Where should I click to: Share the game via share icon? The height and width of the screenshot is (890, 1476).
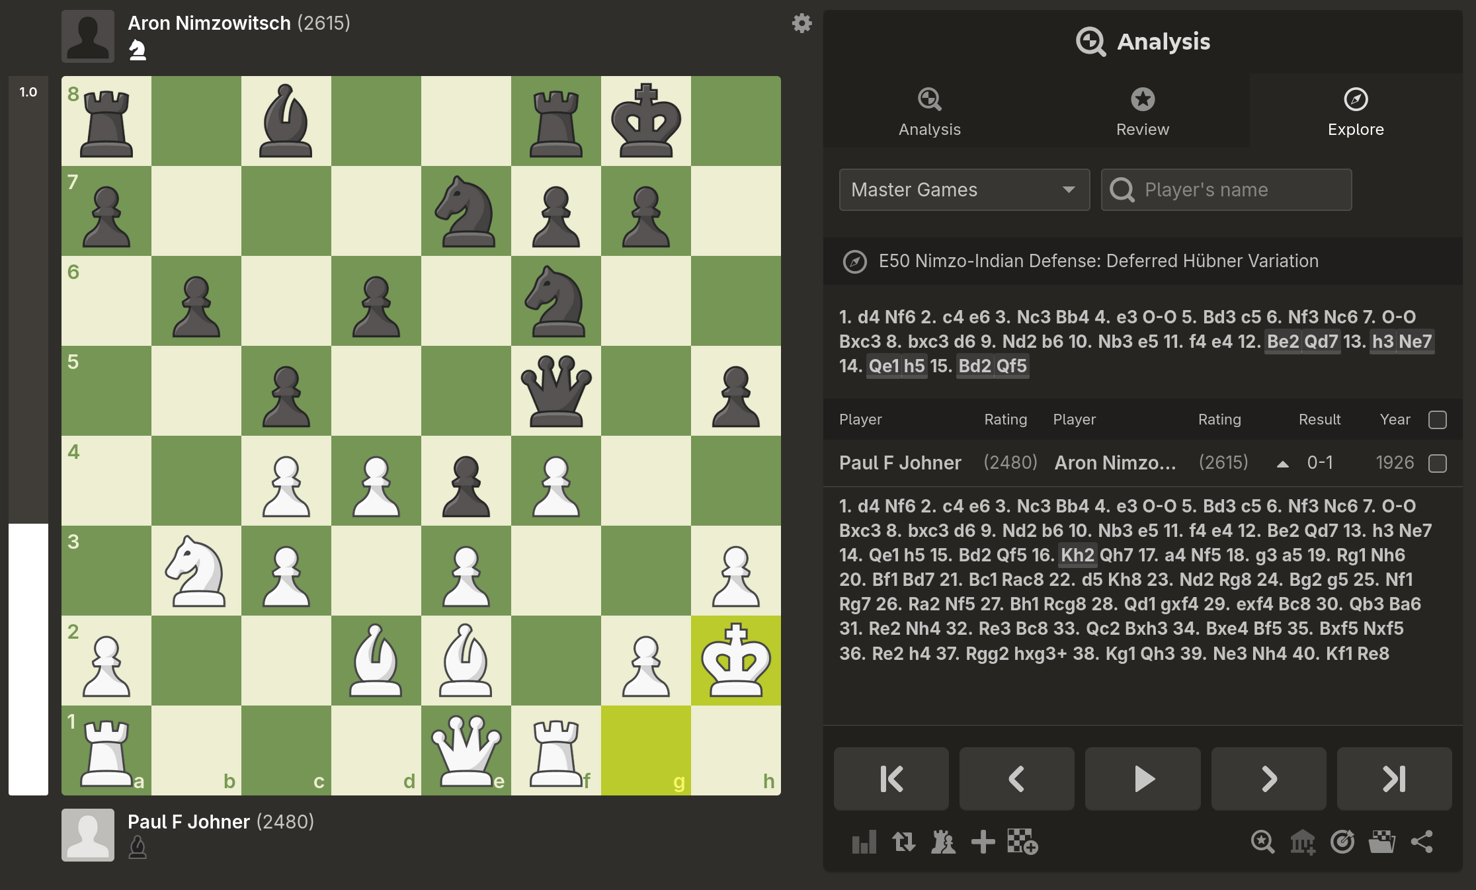pos(1422,842)
